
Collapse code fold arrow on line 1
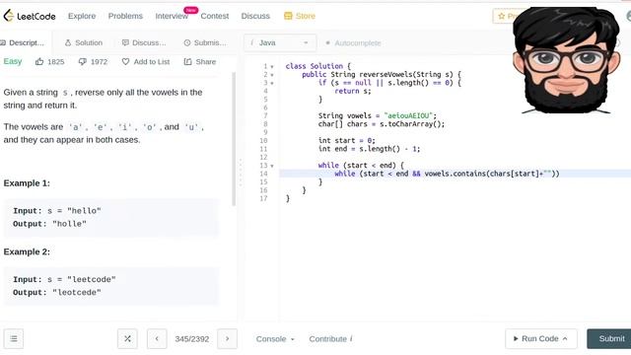pyautogui.click(x=272, y=67)
